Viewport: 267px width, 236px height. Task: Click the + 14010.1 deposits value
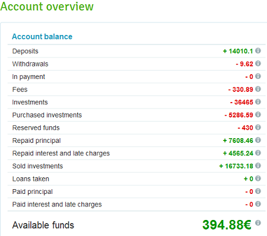(x=238, y=51)
